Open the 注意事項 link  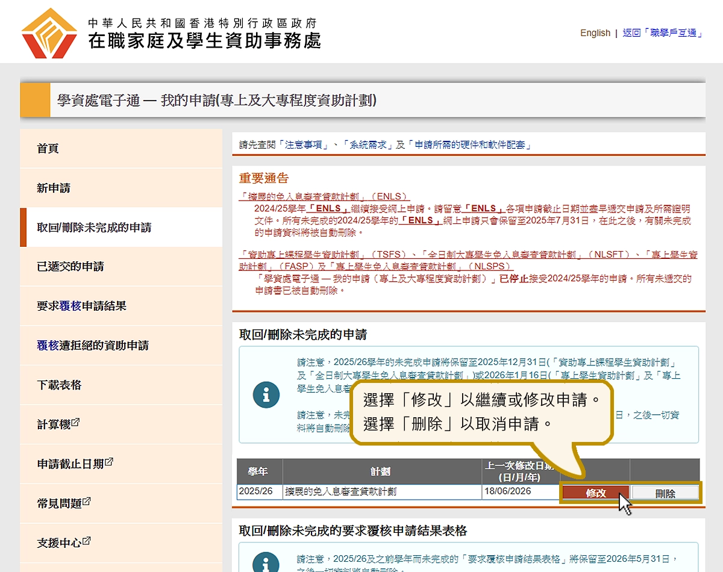(x=306, y=145)
